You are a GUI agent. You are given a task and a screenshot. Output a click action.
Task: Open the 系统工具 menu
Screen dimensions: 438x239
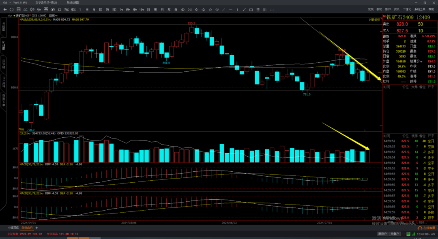point(420,9)
